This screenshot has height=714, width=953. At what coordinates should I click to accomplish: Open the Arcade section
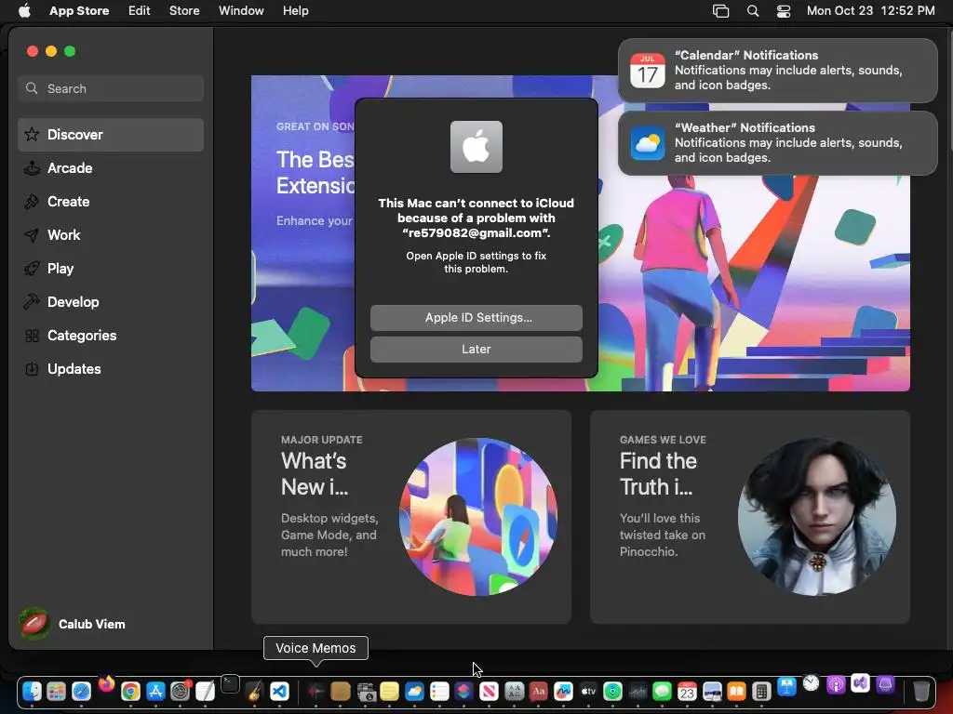[x=111, y=168]
